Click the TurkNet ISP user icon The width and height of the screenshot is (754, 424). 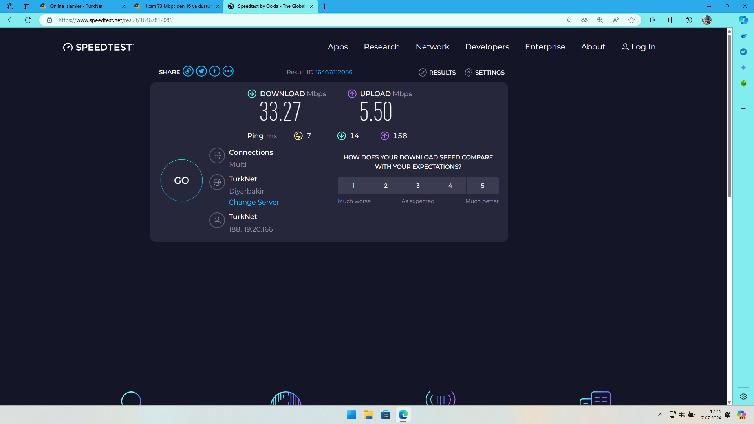pos(217,220)
